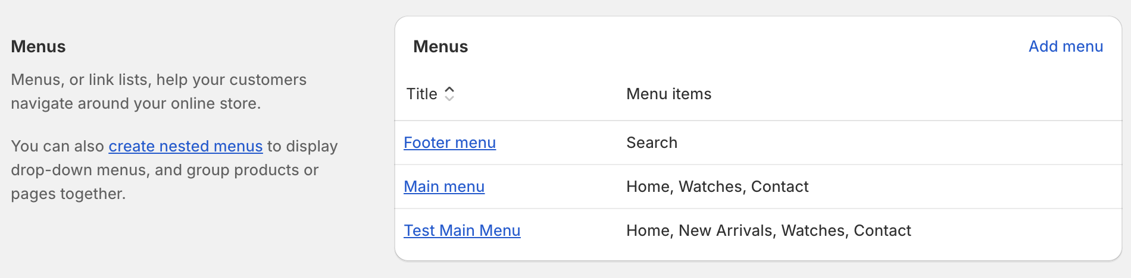This screenshot has width=1131, height=278.
Task: Open the Test Main Menu link
Action: click(462, 230)
